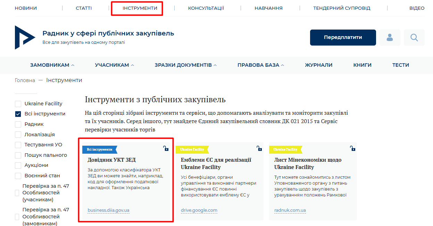Click the blue Всі інструменти ribbon tag
This screenshot has height=226, width=433.
[100, 150]
